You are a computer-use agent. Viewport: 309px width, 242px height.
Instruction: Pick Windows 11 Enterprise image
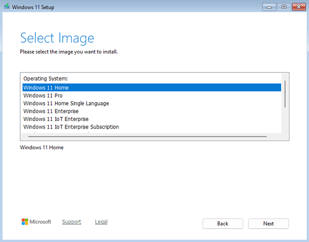[51, 111]
